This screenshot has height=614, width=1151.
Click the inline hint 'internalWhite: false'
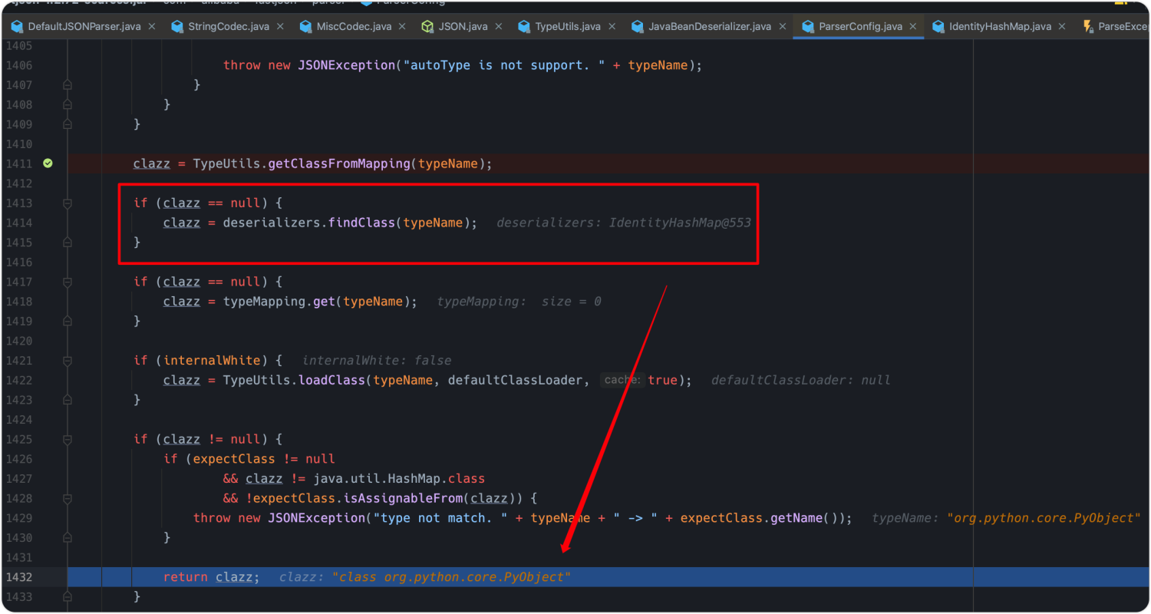coord(377,361)
